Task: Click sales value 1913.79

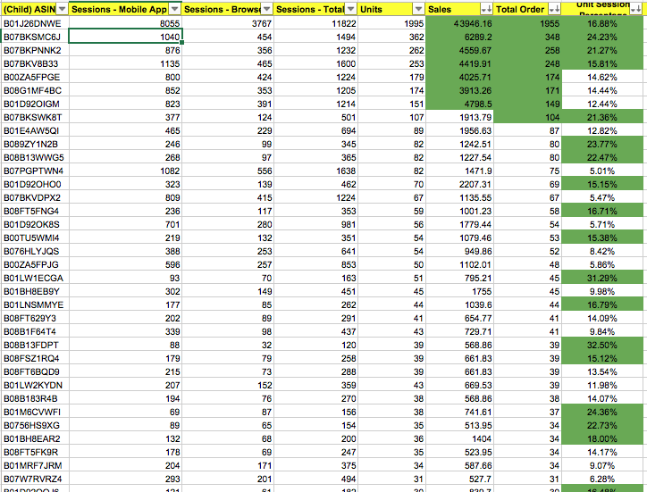Action: coord(459,118)
